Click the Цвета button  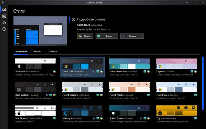point(85,36)
